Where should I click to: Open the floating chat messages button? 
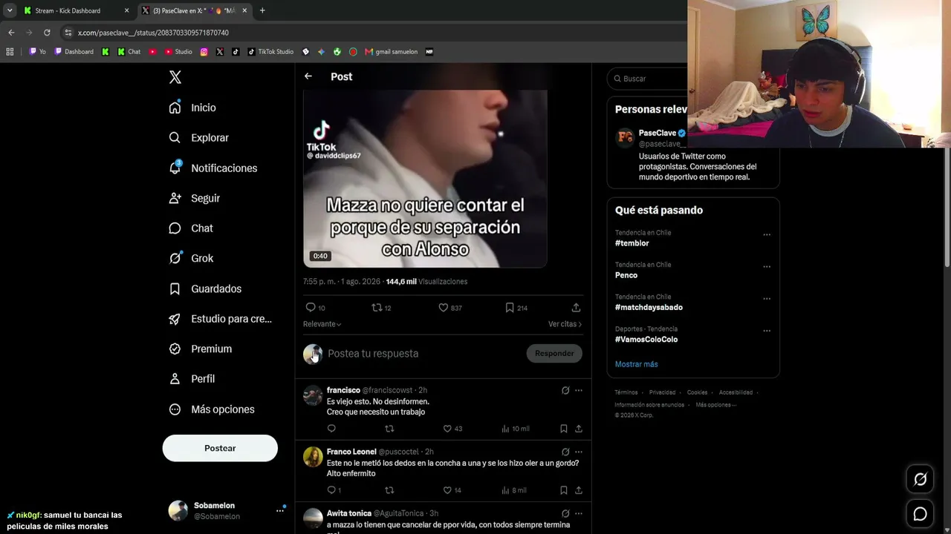[920, 514]
